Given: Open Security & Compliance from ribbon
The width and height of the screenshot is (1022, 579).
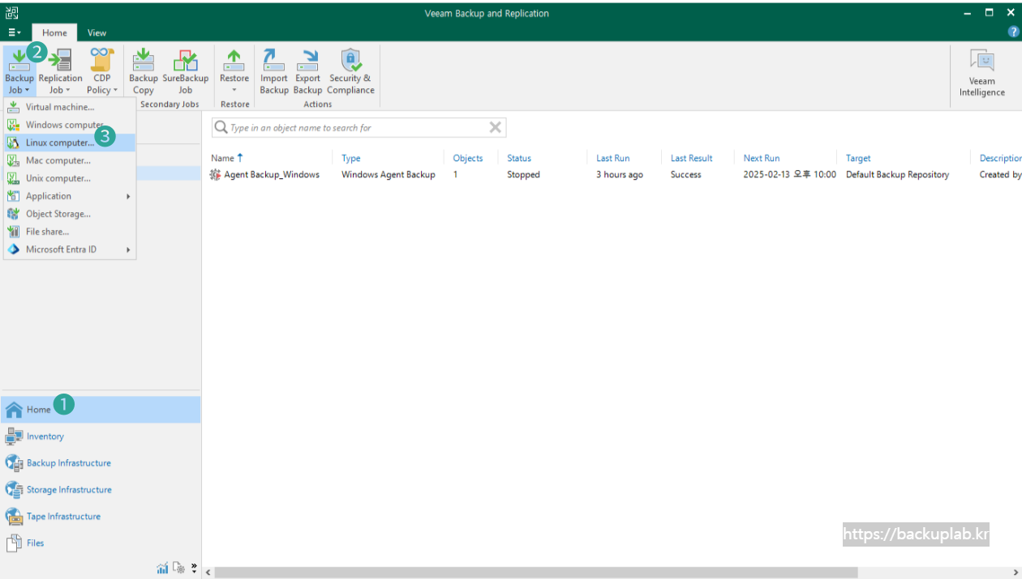Looking at the screenshot, I should 350,71.
